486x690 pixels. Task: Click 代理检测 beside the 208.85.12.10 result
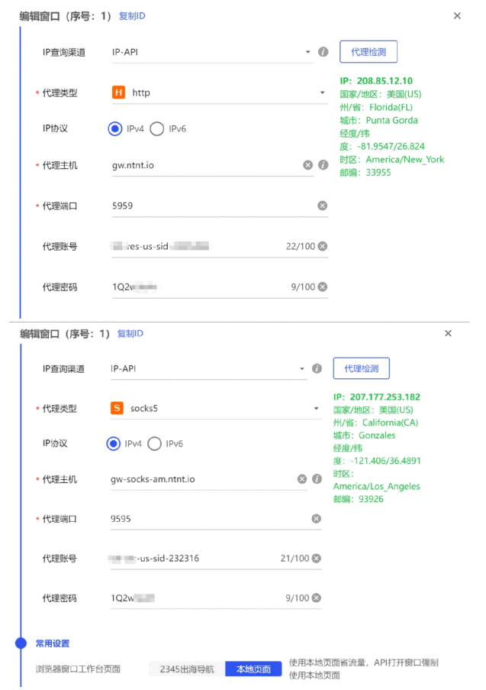(368, 52)
